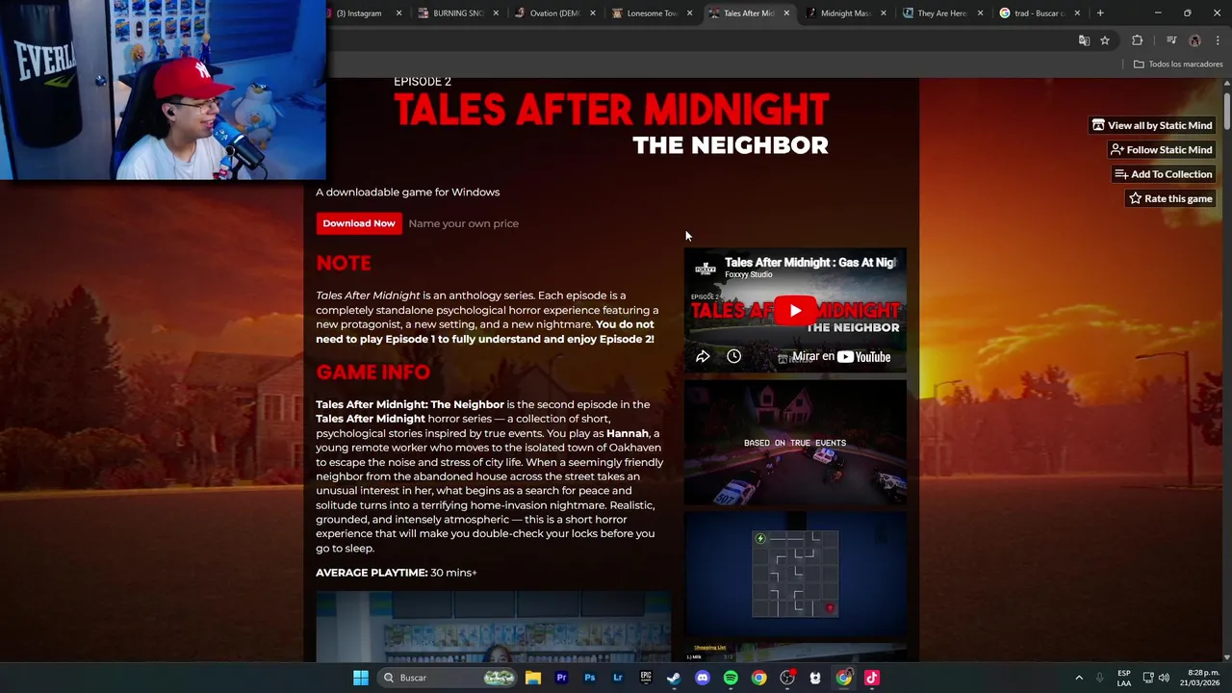Click the 'Name your own price' text
This screenshot has width=1232, height=693.
coord(463,223)
